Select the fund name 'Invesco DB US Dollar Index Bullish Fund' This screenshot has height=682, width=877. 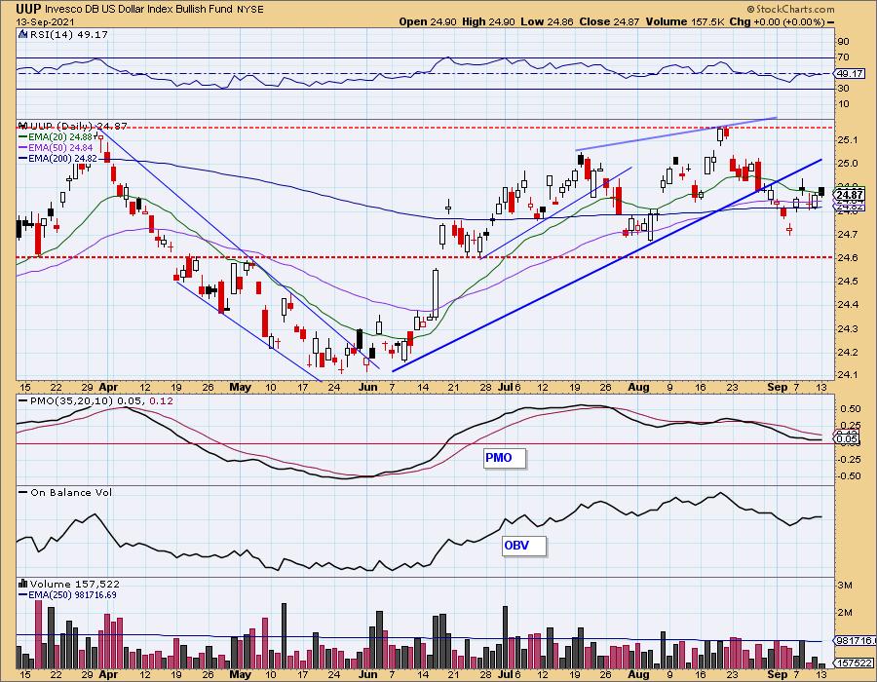coord(139,9)
